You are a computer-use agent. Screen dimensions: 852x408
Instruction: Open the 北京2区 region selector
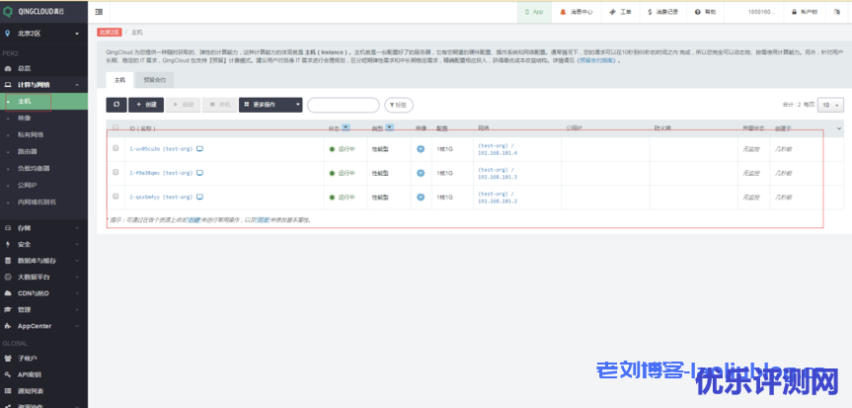pyautogui.click(x=43, y=34)
